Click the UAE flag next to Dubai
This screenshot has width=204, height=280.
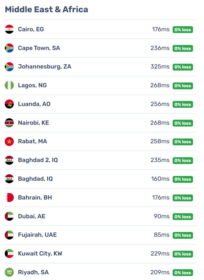coord(9,216)
